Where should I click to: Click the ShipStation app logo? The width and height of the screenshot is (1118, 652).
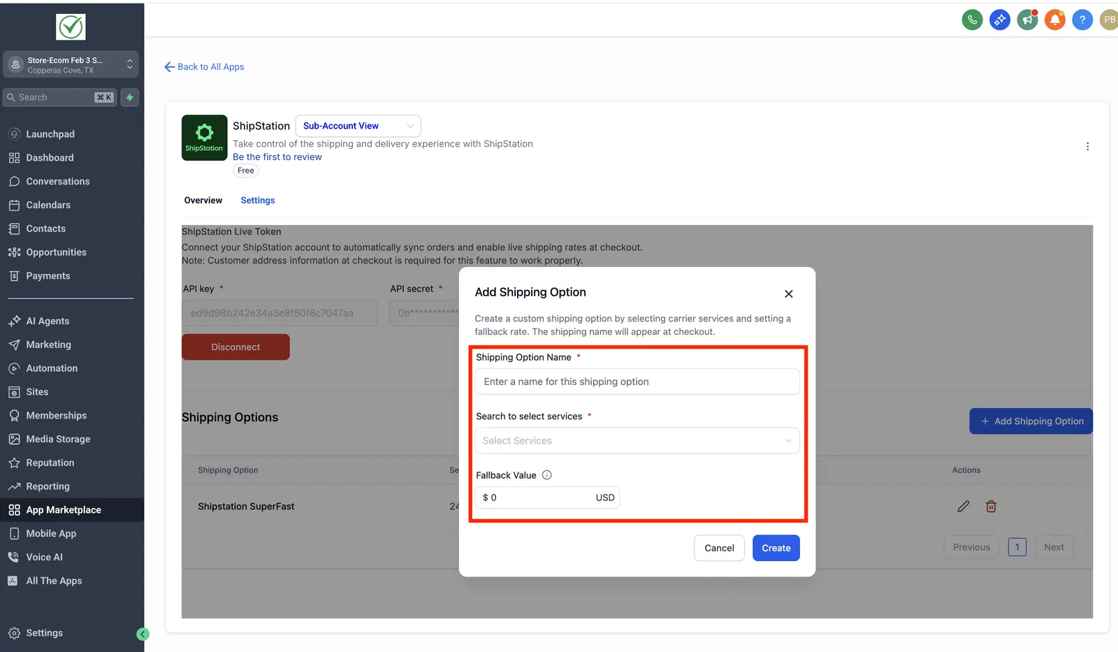point(204,138)
